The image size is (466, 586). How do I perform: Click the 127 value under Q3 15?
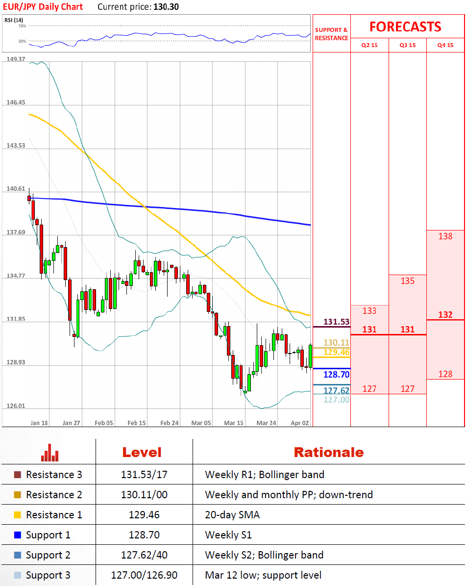coord(407,389)
